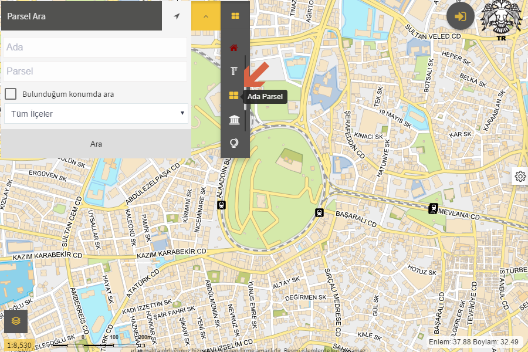
Task: Click the red home icon in toolbar
Action: [234, 48]
